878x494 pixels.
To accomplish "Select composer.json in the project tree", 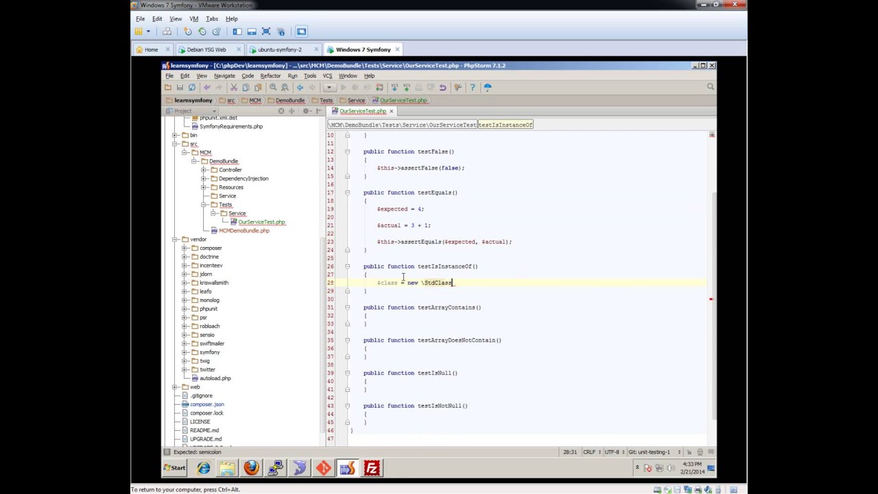I will 207,405.
